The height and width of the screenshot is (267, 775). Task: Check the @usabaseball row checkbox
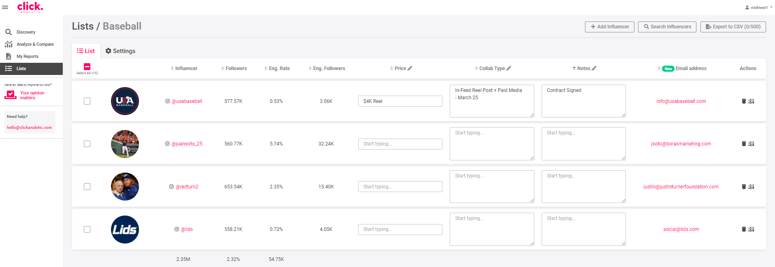click(x=87, y=101)
